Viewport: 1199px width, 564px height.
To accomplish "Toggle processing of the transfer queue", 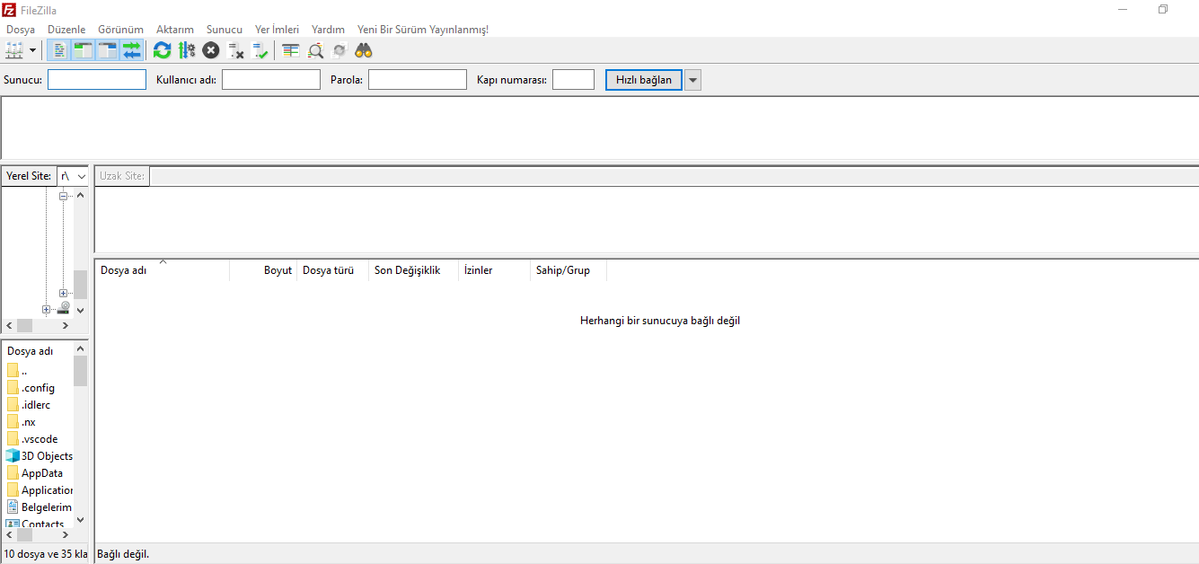I will point(187,50).
